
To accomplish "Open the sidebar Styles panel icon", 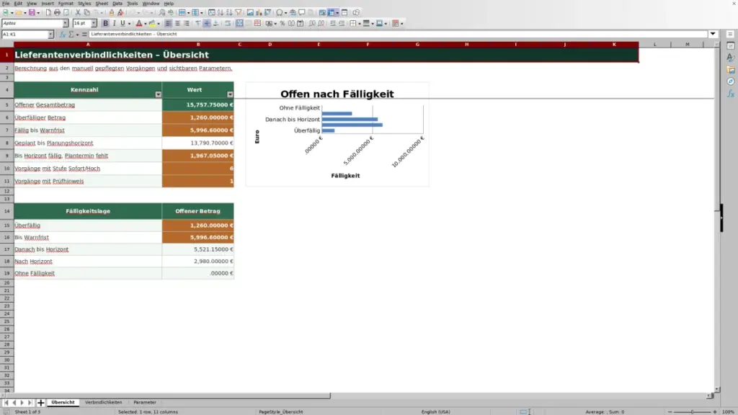I will pyautogui.click(x=731, y=58).
